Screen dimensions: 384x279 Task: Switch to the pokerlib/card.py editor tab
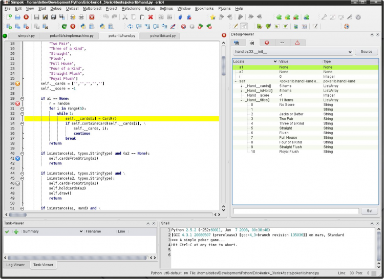163,36
